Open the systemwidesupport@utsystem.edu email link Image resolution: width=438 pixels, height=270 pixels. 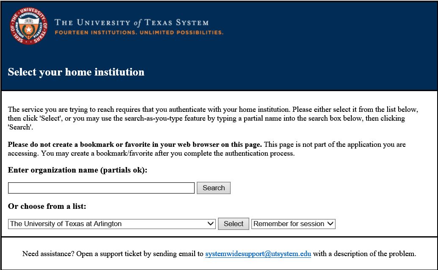click(x=258, y=254)
